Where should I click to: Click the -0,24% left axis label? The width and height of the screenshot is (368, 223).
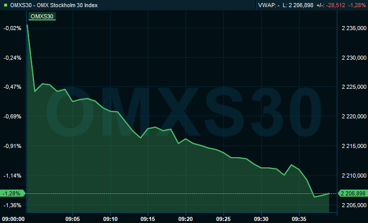(12, 58)
